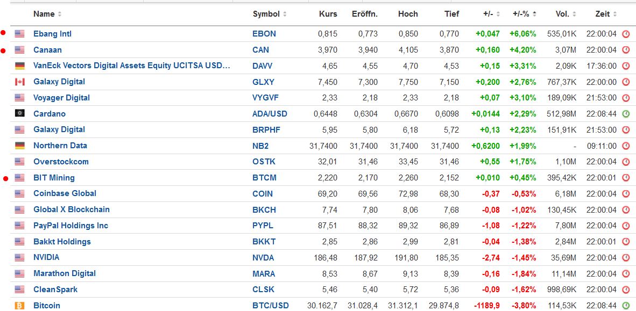
Task: Click the Canadian flag next to Galaxy Digital
Action: (20, 82)
